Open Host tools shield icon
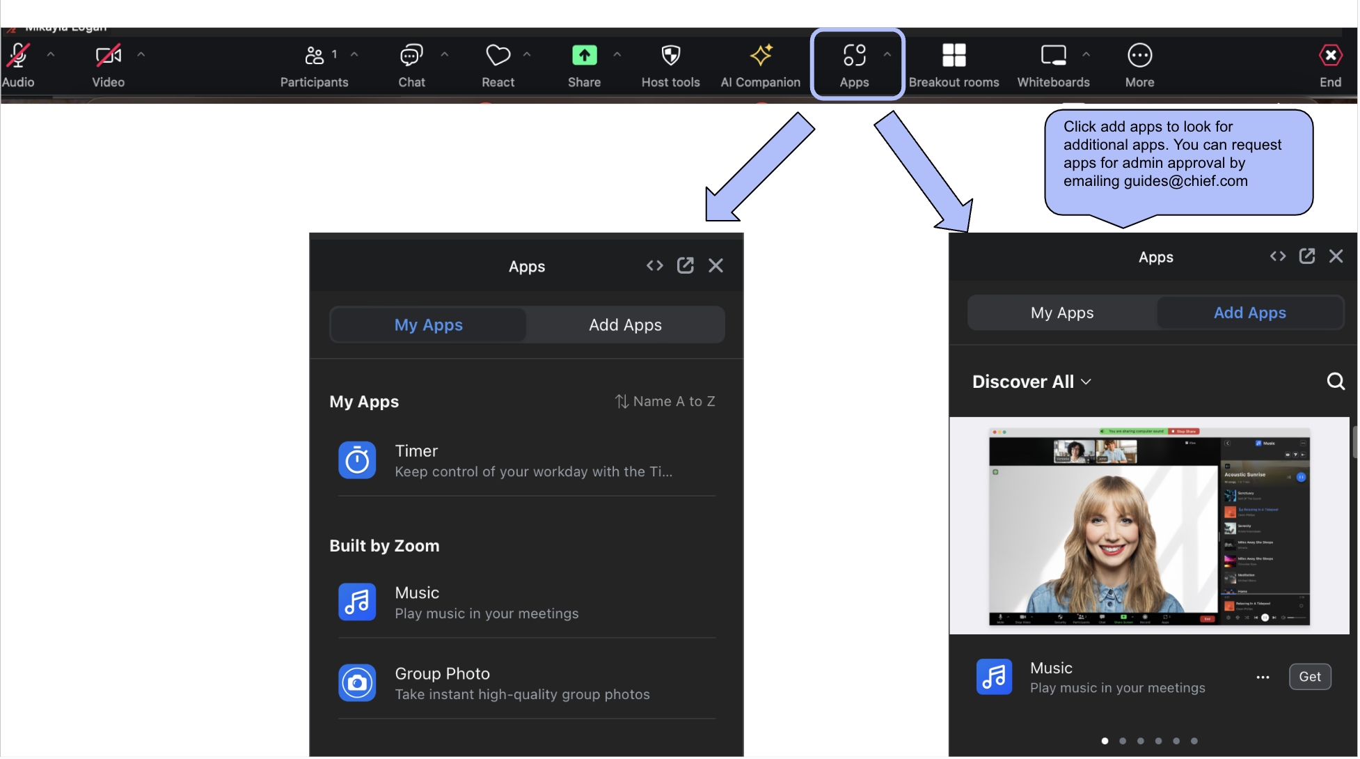 670,56
